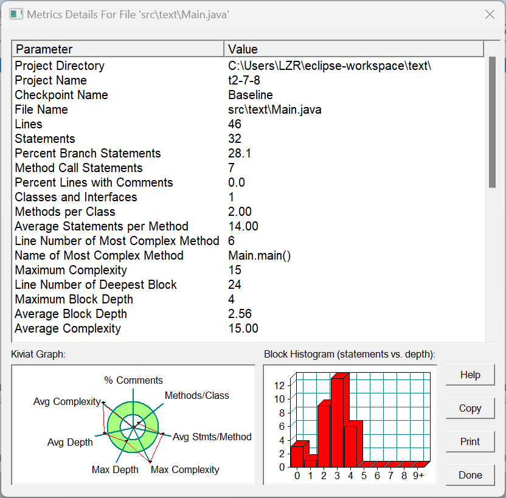506x498 pixels.
Task: Select the Percent Branch Statements row
Action: 249,153
